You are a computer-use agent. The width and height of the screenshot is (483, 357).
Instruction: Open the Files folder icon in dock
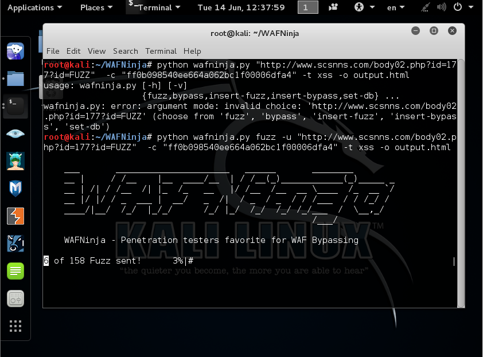click(x=15, y=79)
